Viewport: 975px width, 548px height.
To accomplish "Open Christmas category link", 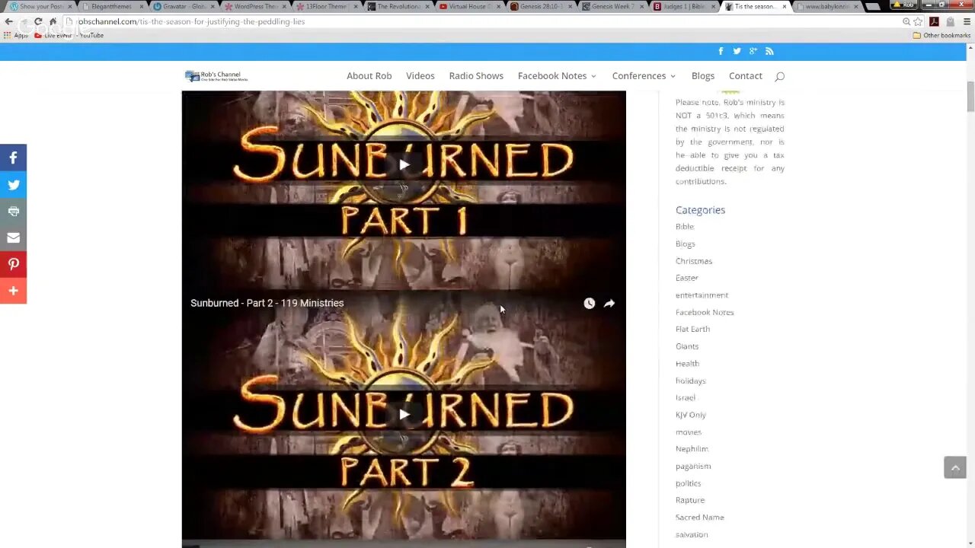I will point(694,261).
